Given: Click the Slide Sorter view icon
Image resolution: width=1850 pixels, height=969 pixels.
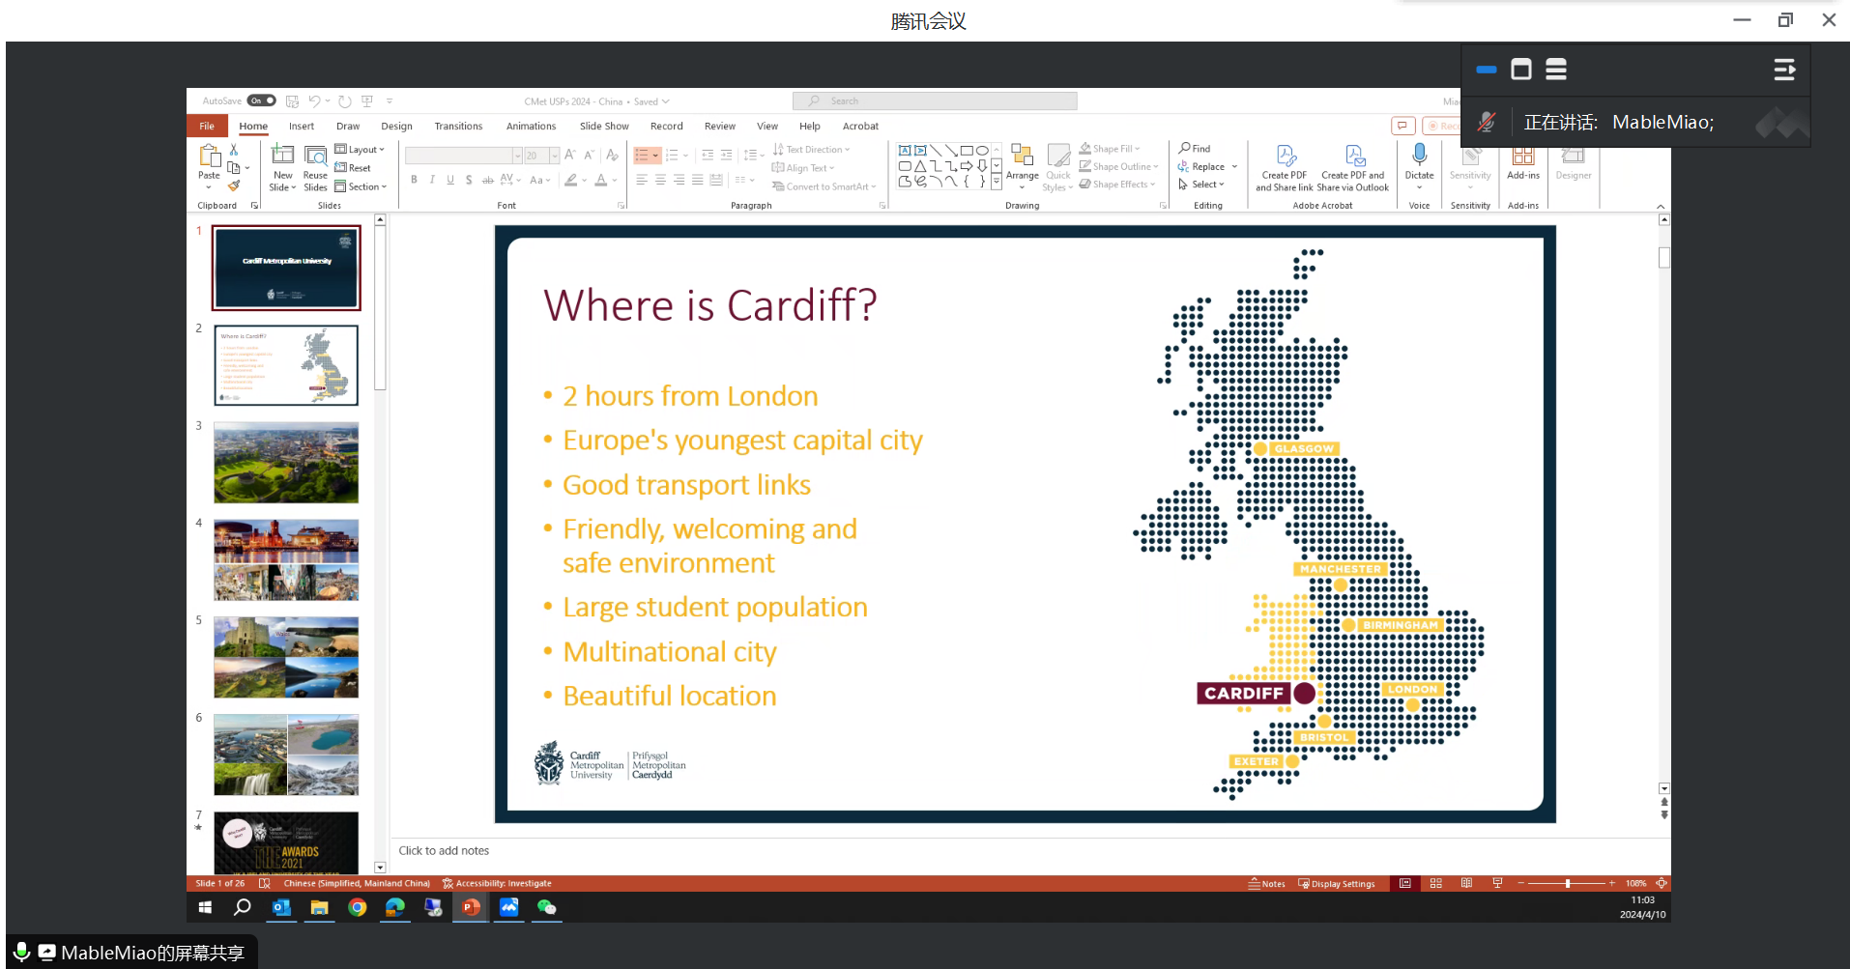Looking at the screenshot, I should (x=1436, y=883).
